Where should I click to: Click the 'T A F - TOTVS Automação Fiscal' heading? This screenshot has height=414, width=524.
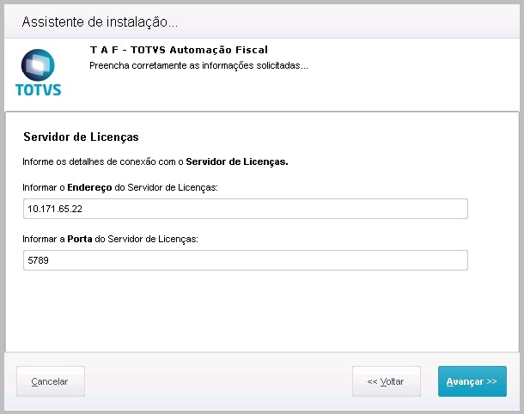[x=179, y=51]
